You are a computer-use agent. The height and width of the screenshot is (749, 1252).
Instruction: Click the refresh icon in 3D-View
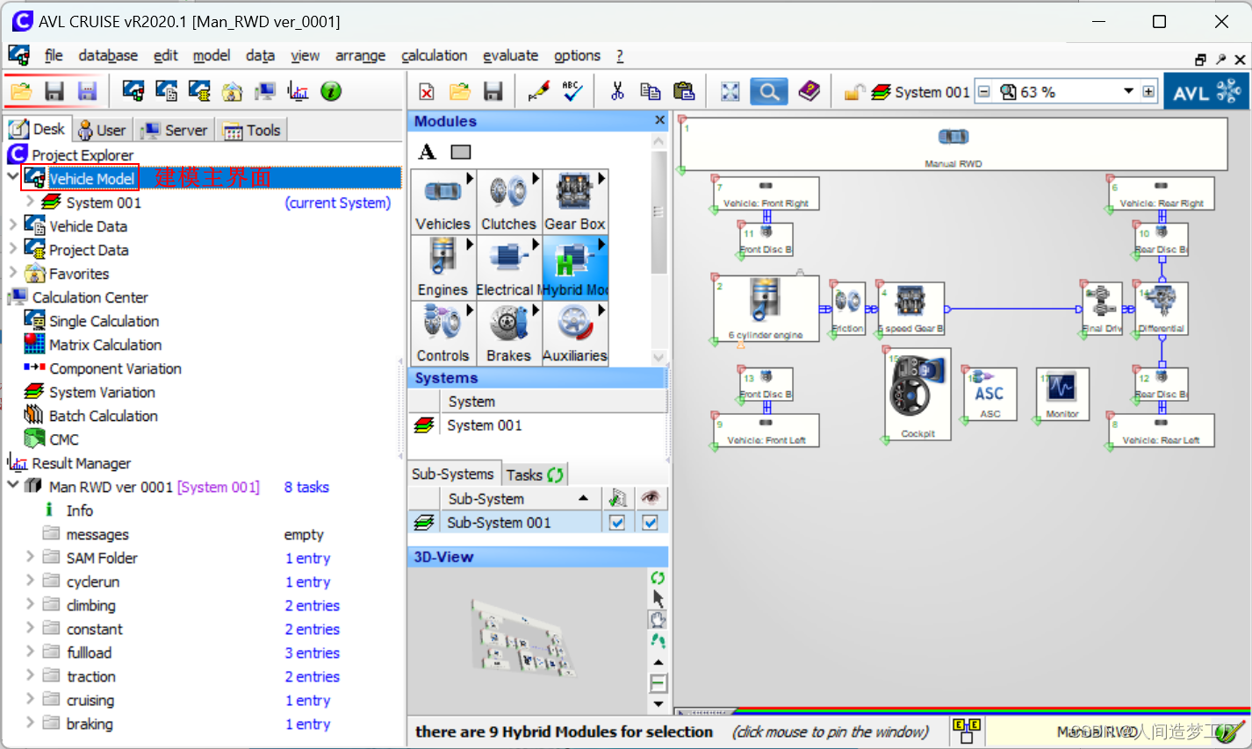(x=658, y=578)
